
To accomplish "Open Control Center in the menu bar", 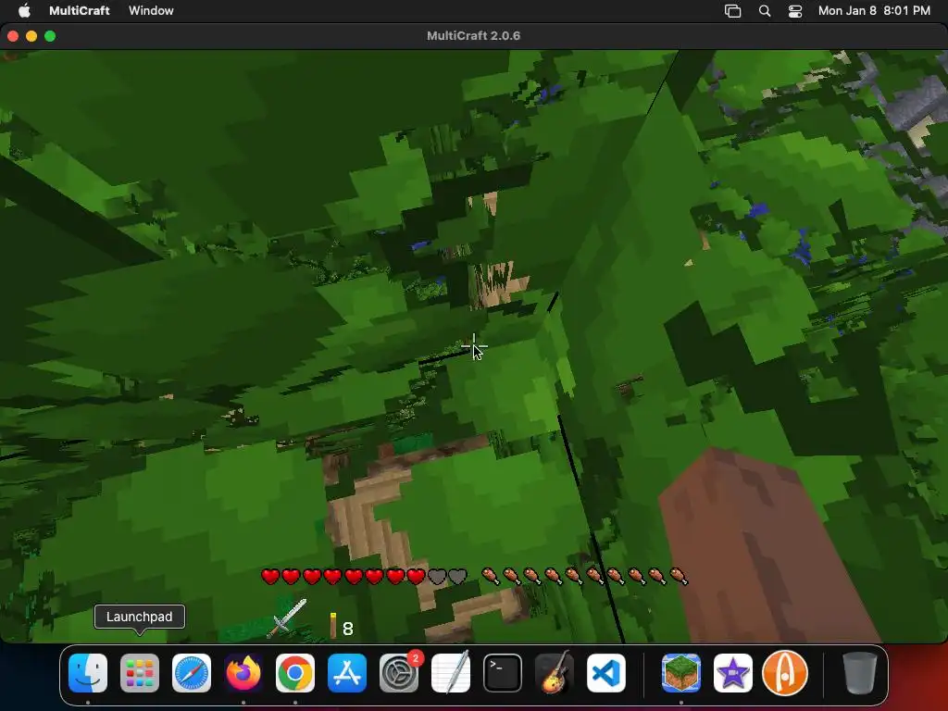I will 795,11.
